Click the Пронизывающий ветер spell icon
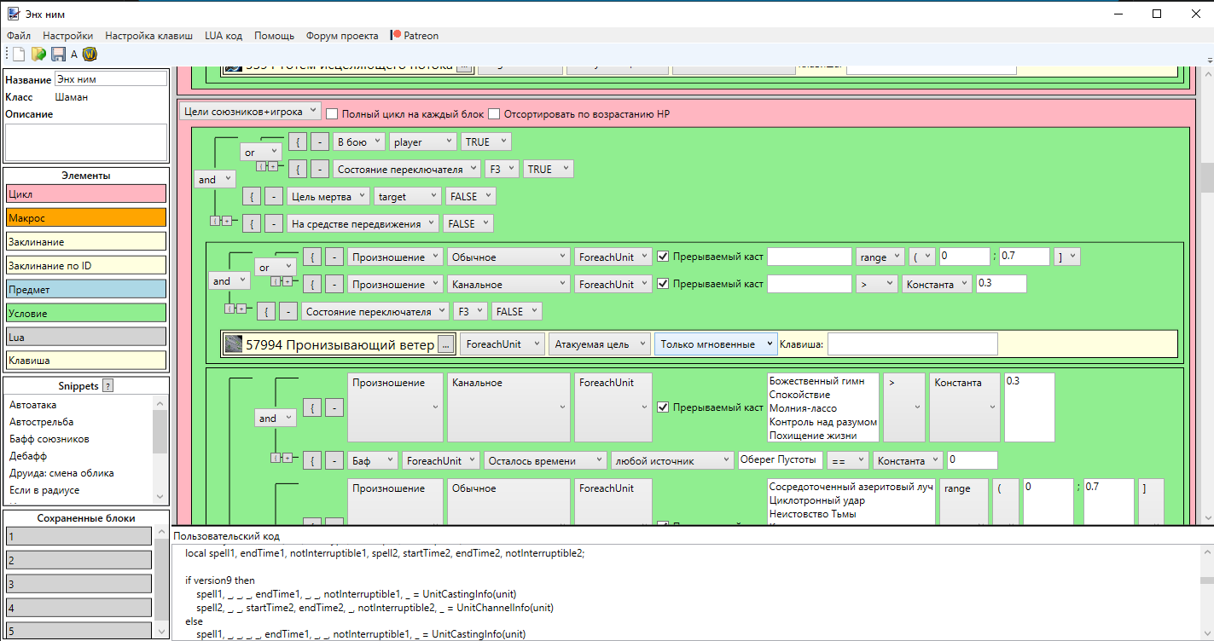1214x641 pixels. [x=233, y=344]
